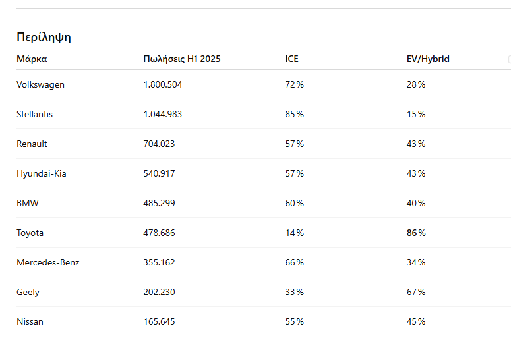Click Stellantis 85% ICE value

pyautogui.click(x=294, y=115)
